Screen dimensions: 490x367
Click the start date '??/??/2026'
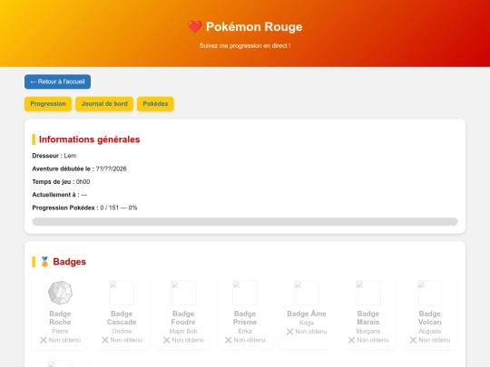112,169
